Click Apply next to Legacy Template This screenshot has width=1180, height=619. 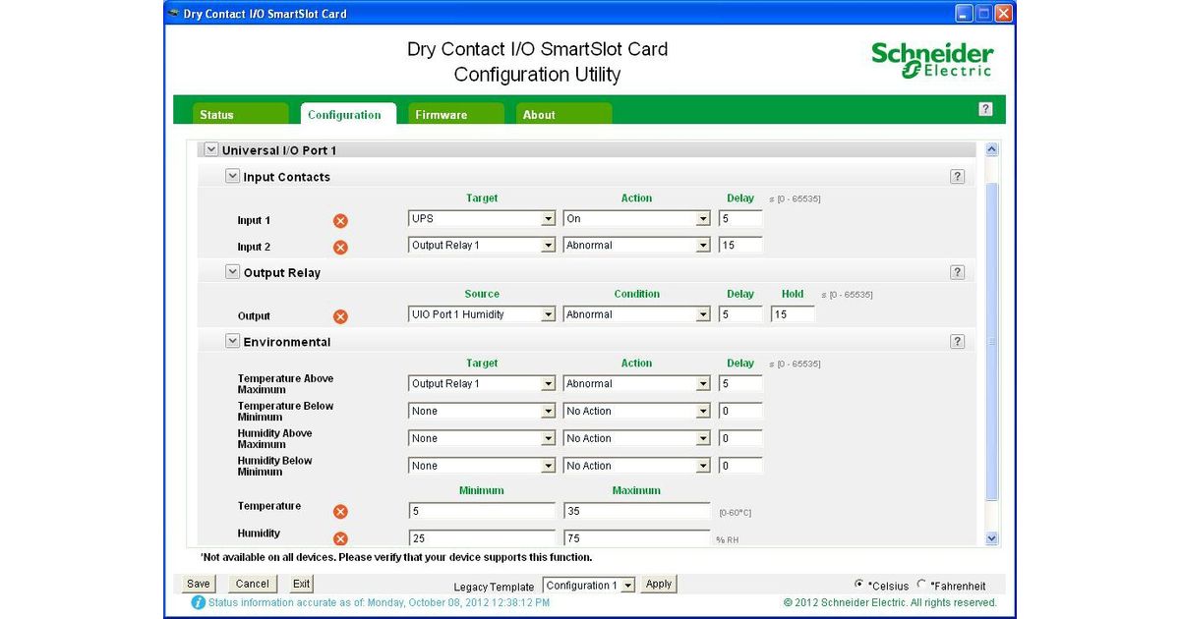659,585
